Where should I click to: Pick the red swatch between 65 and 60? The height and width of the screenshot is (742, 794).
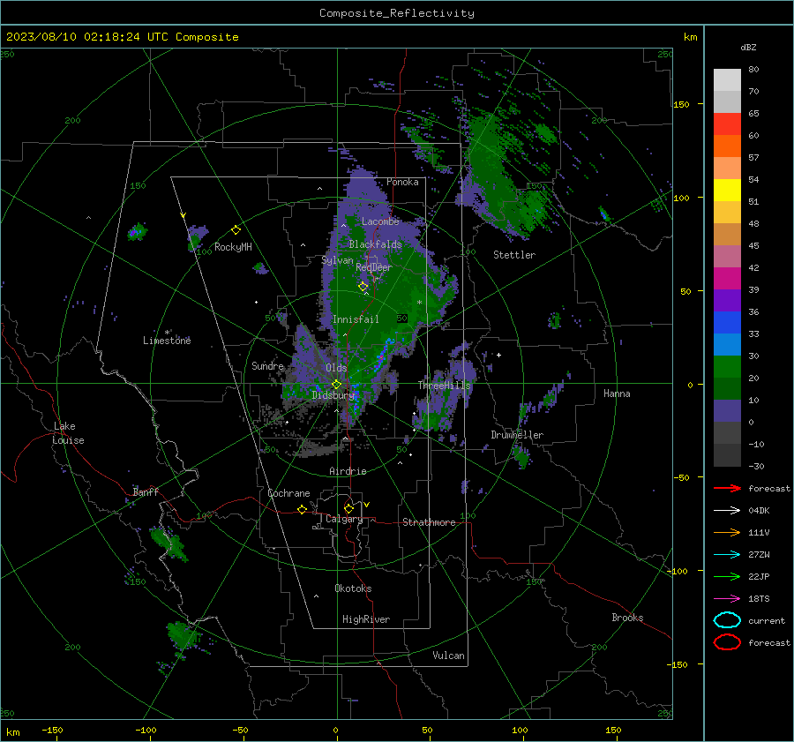coord(727,124)
